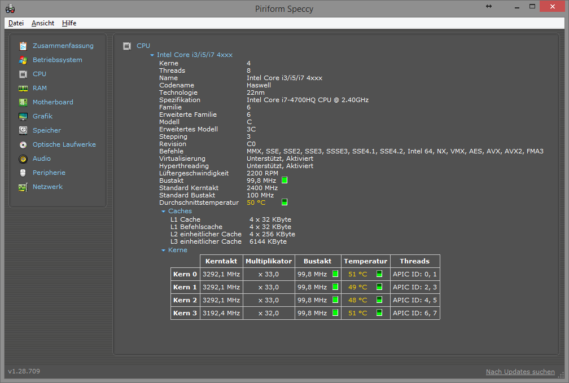Open Grafik via its monitor icon

(x=23, y=116)
